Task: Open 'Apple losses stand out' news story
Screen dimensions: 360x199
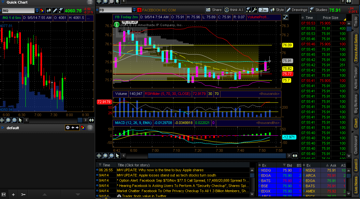Action: coord(166,175)
